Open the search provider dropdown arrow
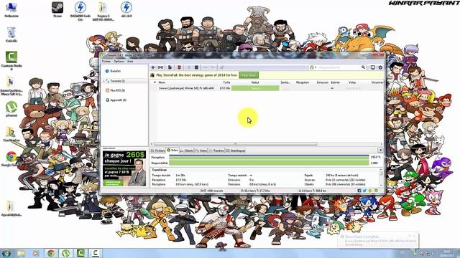 (x=316, y=67)
